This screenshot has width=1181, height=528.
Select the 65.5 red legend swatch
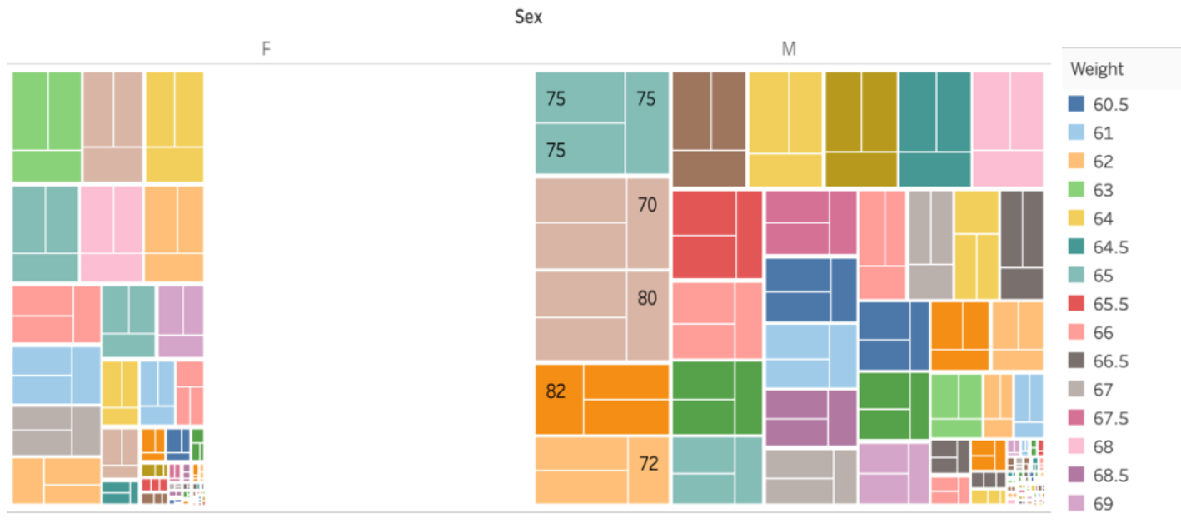pos(1076,304)
